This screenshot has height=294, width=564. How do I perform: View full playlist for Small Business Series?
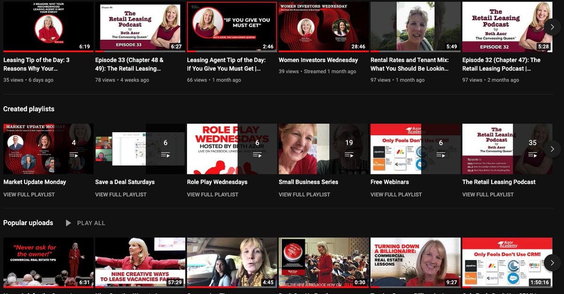click(305, 195)
